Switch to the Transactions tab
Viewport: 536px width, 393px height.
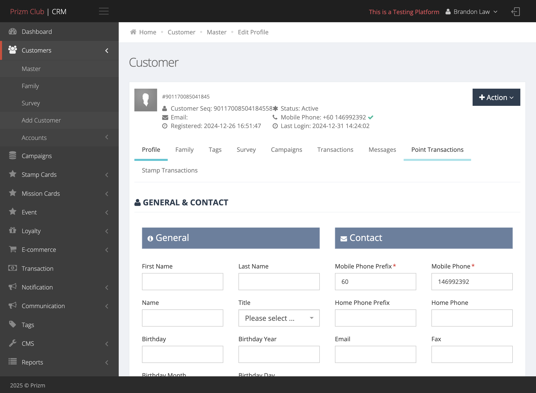[335, 150]
